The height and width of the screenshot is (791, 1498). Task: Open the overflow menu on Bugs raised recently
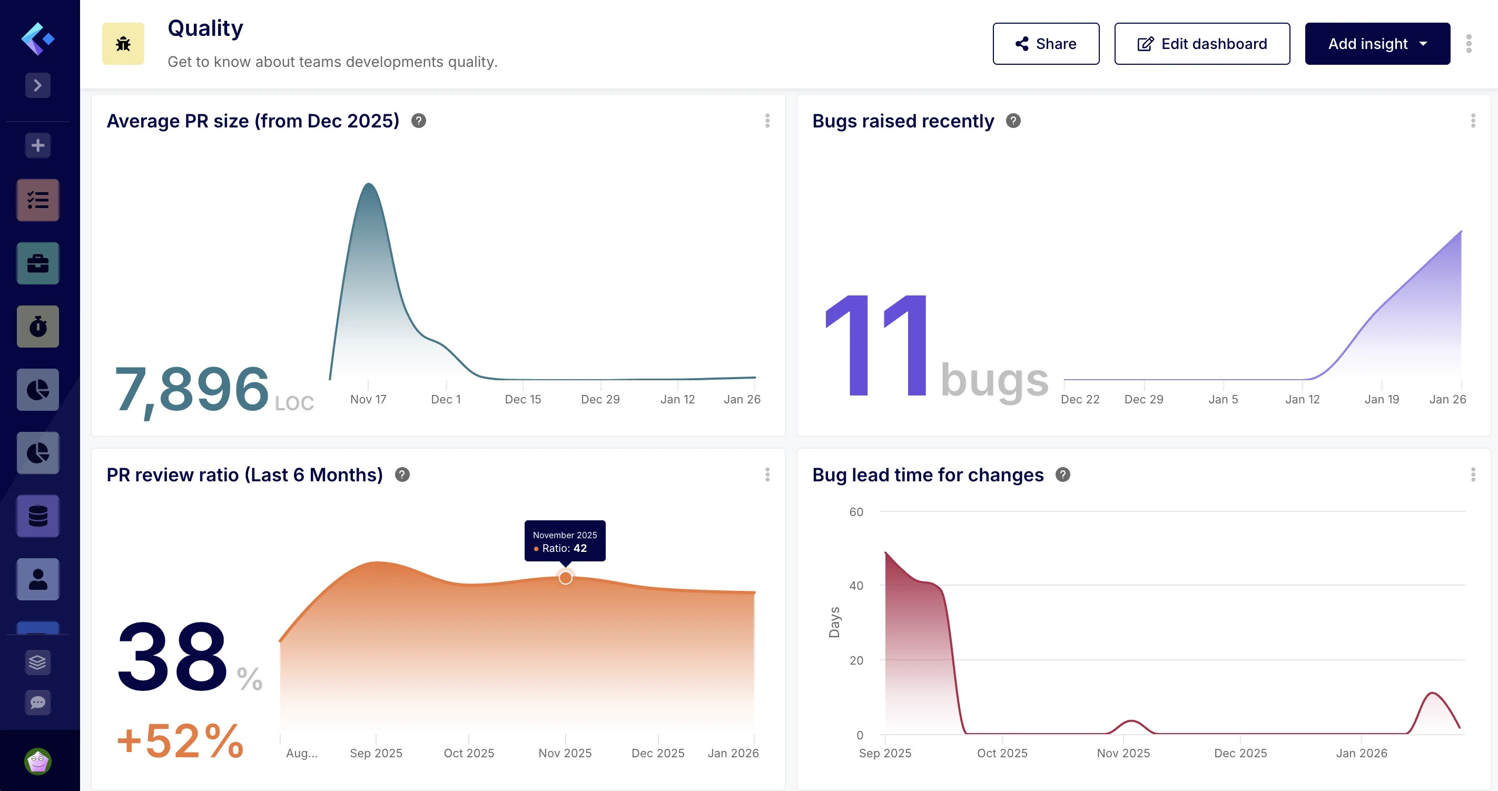click(x=1473, y=121)
